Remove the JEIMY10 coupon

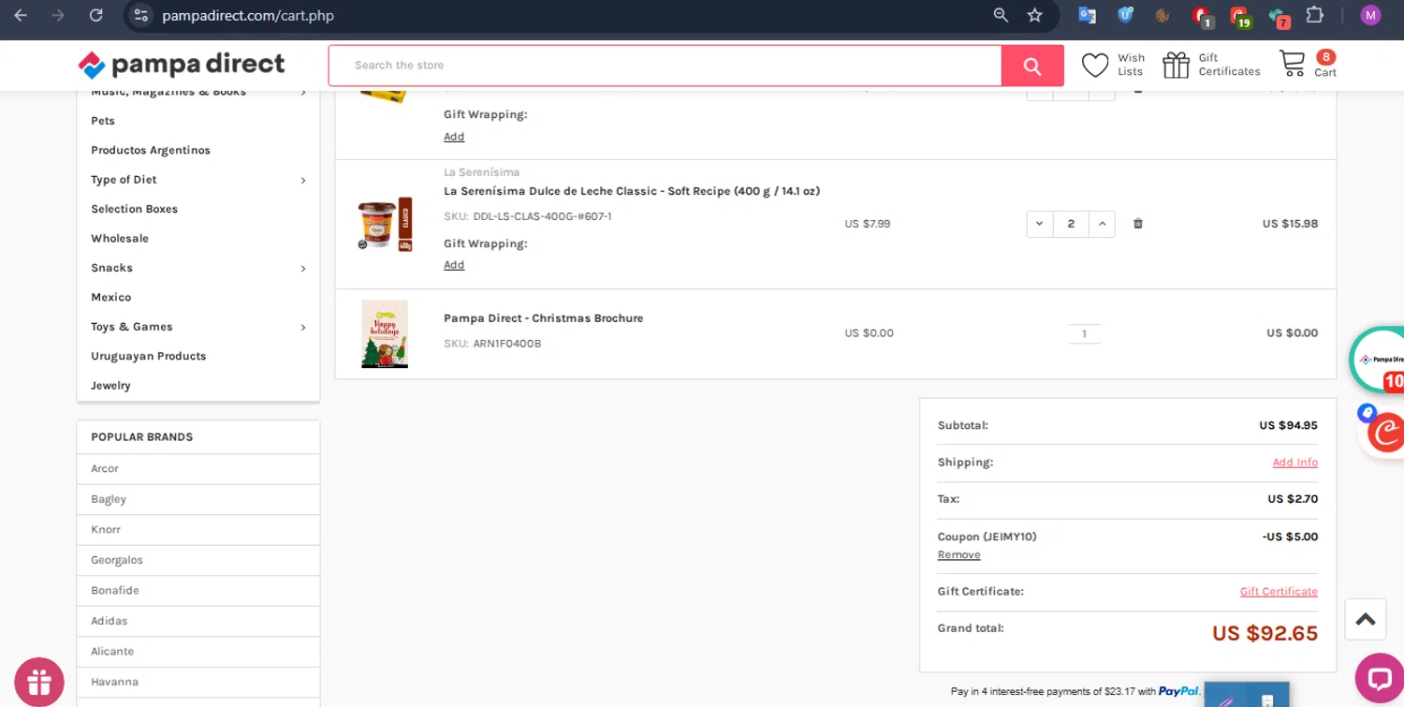click(x=958, y=554)
